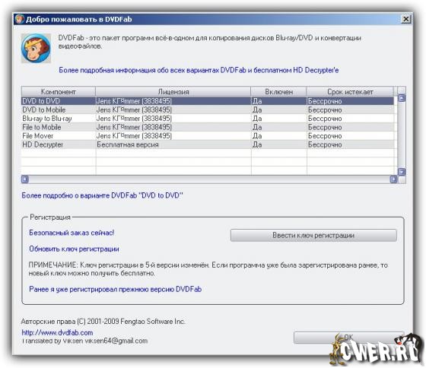Select the Blu-ray to Blu-ray row
This screenshot has width=426, height=368.
tap(208, 119)
